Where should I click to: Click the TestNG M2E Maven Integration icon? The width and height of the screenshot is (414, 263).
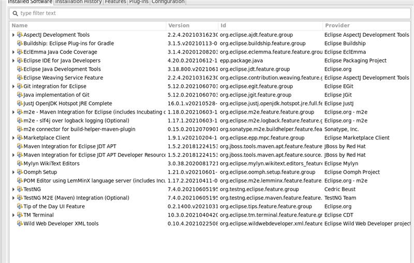point(20,198)
